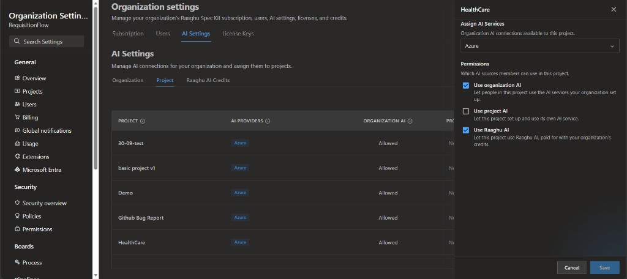Click the Search Settings input field

(47, 42)
